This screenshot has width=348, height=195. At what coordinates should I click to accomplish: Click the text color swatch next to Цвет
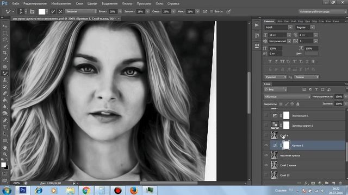[312, 54]
